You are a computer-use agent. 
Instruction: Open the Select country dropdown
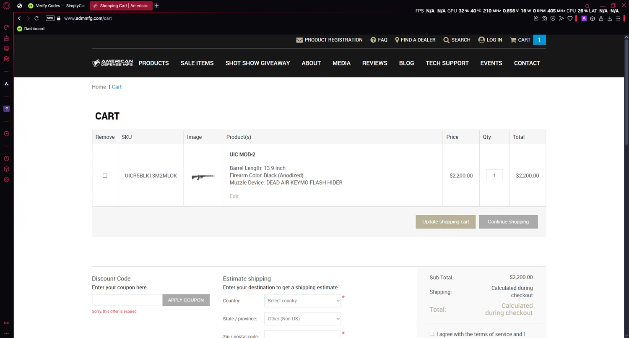302,301
